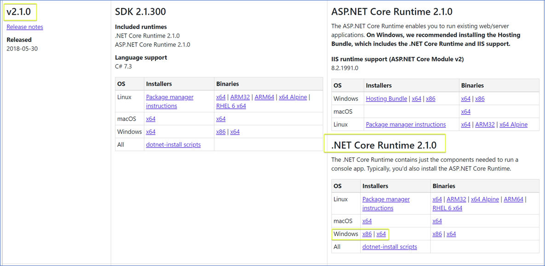Image resolution: width=545 pixels, height=266 pixels.
Task: Select the v2.1.0 version heading
Action: [x=18, y=12]
